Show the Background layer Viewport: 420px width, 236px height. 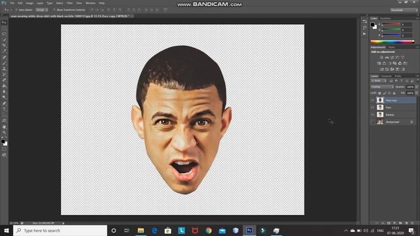(373, 122)
